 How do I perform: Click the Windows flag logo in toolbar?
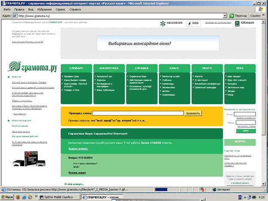260,9
